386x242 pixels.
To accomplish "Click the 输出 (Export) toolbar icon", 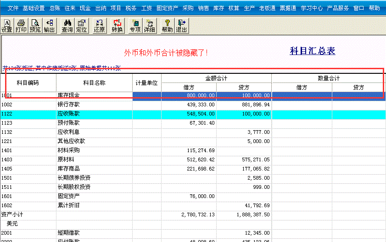I will 49,26.
